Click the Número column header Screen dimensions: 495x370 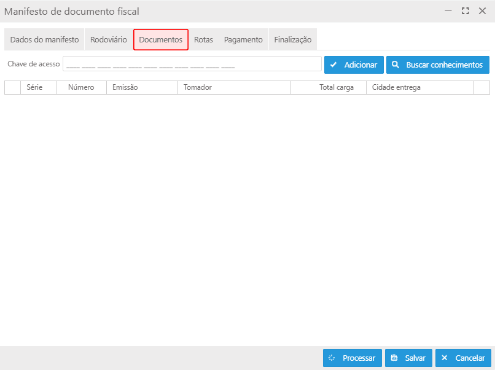click(81, 87)
